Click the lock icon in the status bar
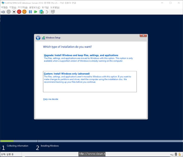Screen dimensions: 183x157 click(179, 154)
